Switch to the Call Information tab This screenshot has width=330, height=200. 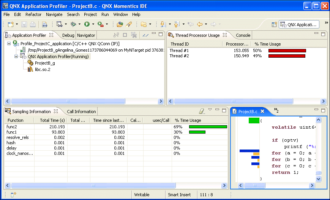click(81, 112)
